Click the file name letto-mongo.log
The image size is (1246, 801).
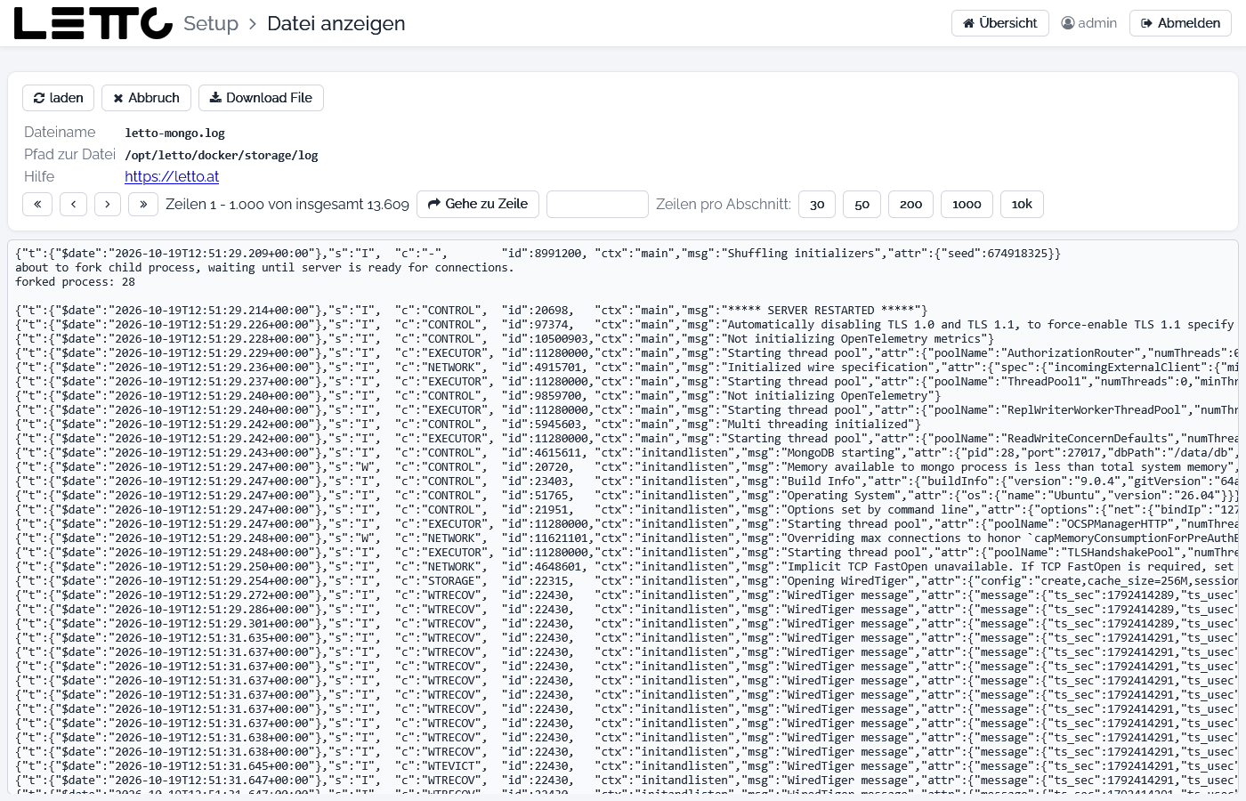tap(174, 133)
